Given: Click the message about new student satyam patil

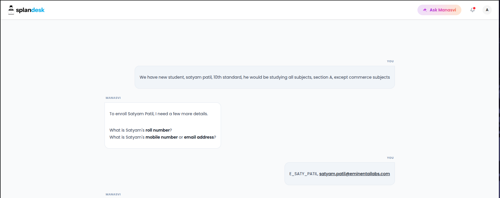Looking at the screenshot, I should pos(265,77).
